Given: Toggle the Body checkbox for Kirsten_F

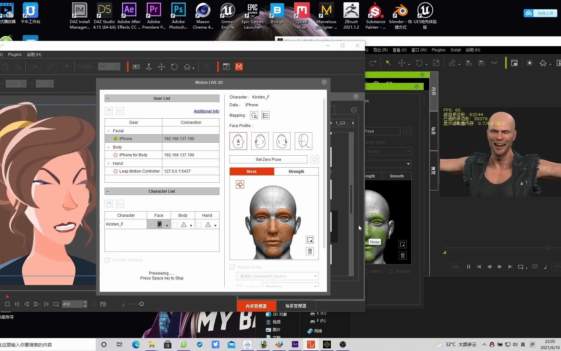Looking at the screenshot, I should point(175,225).
